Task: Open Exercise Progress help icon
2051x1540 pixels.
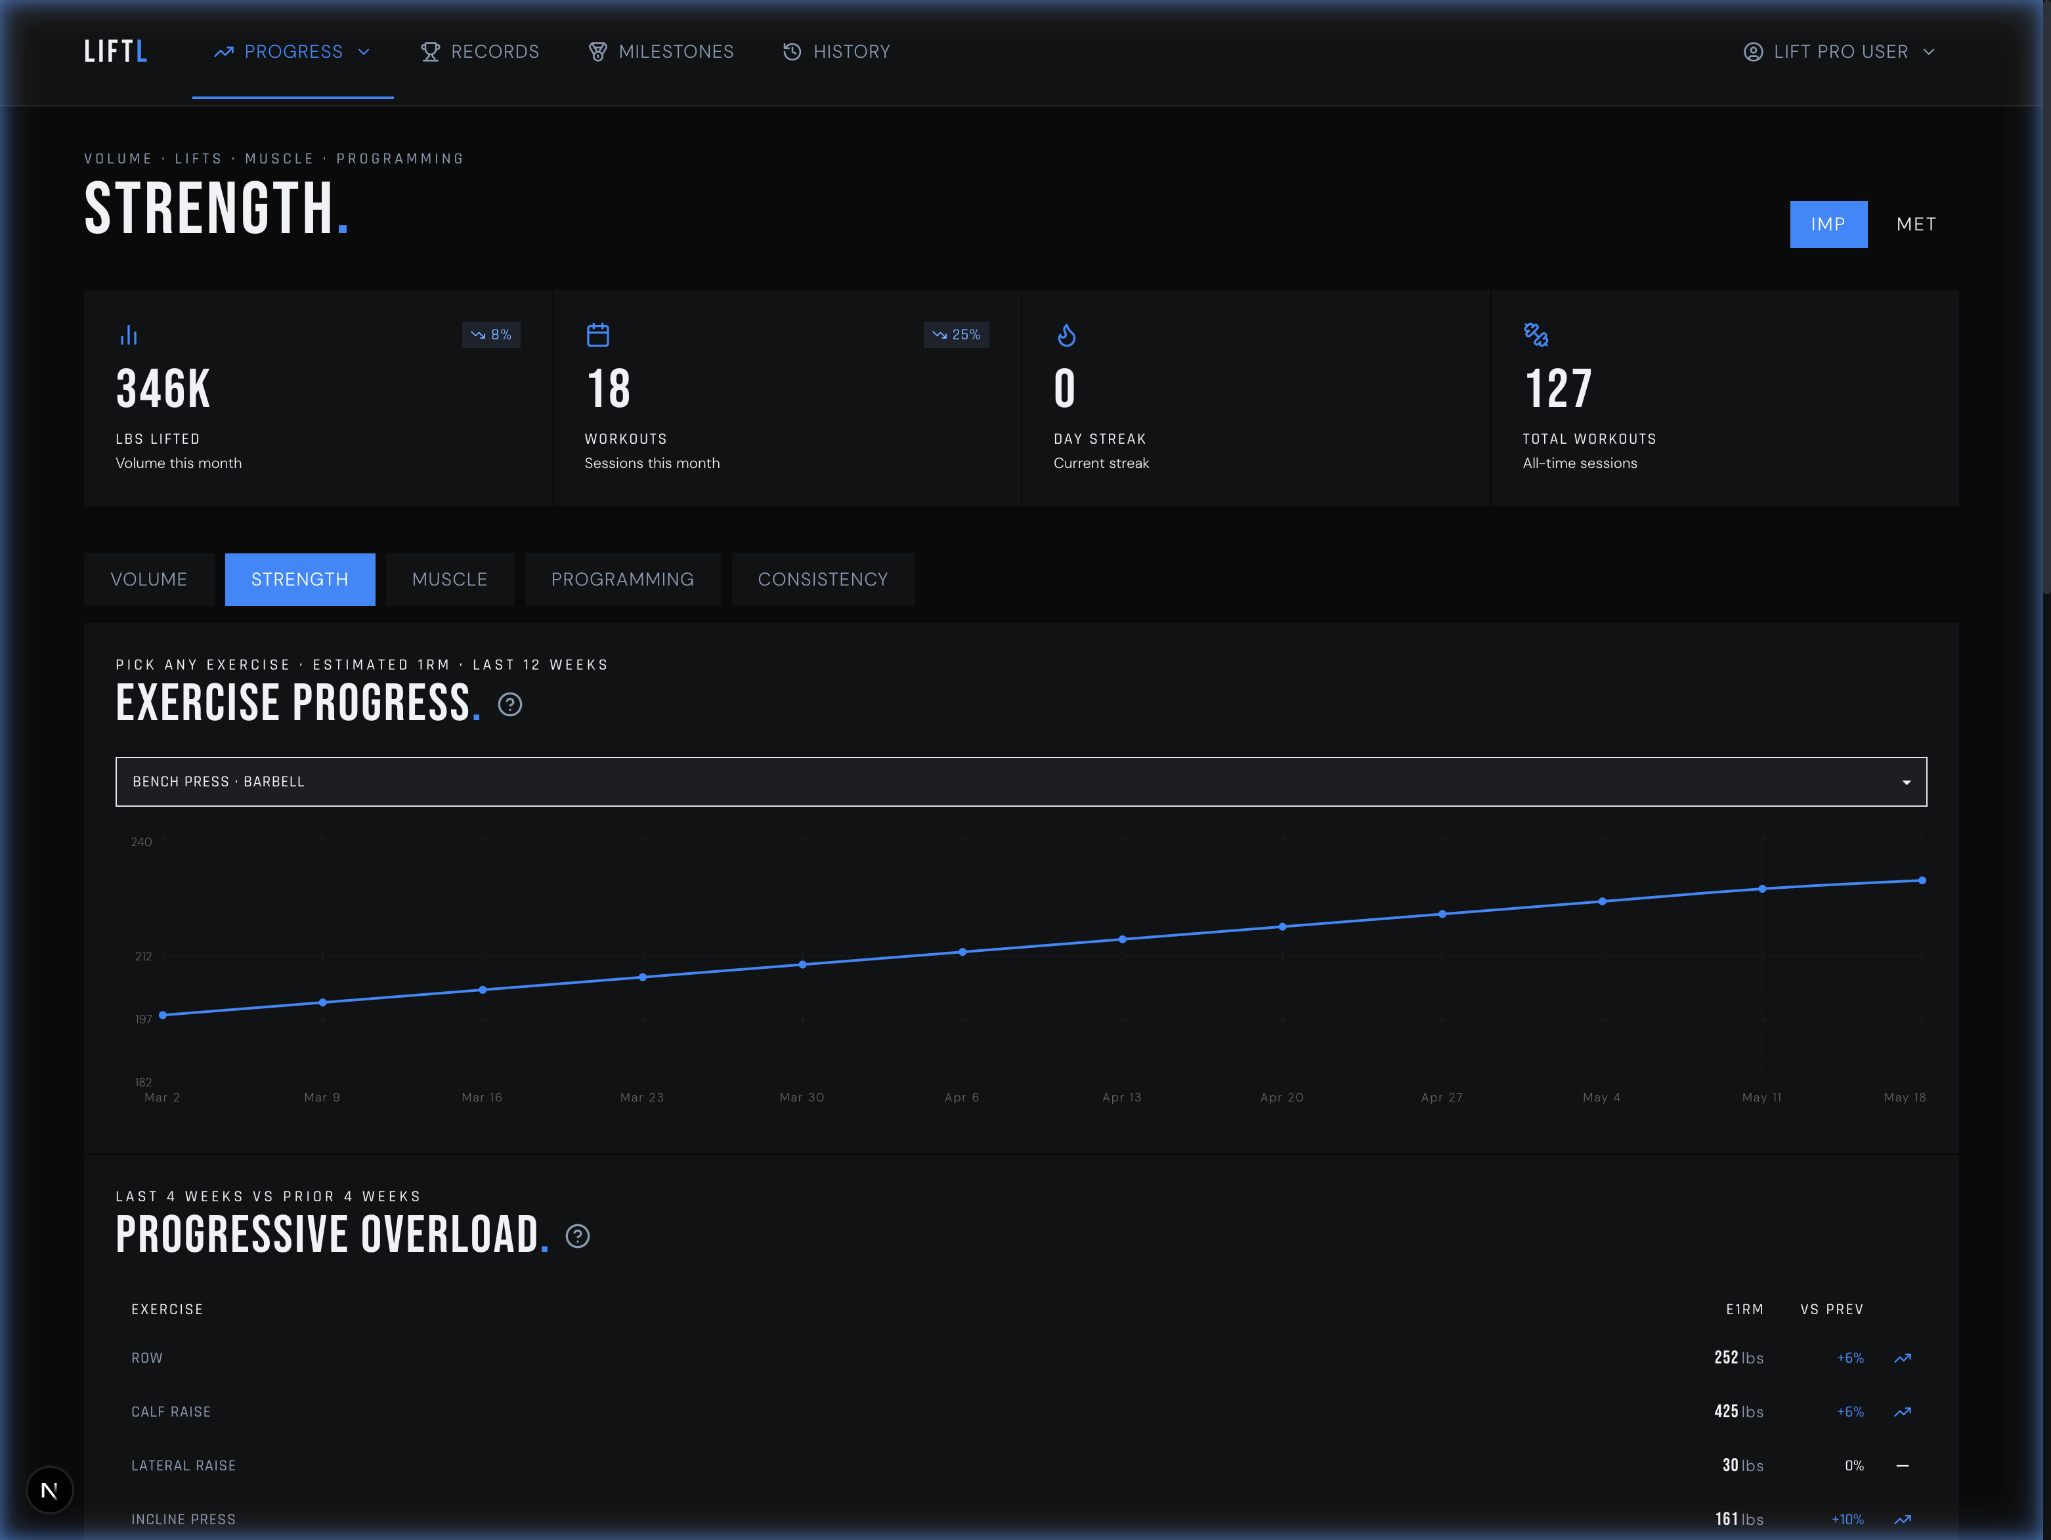Action: coord(510,704)
